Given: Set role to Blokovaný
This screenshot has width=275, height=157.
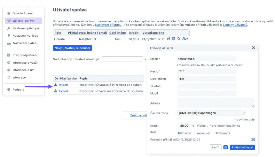Looking at the screenshot, I should coord(215,133).
